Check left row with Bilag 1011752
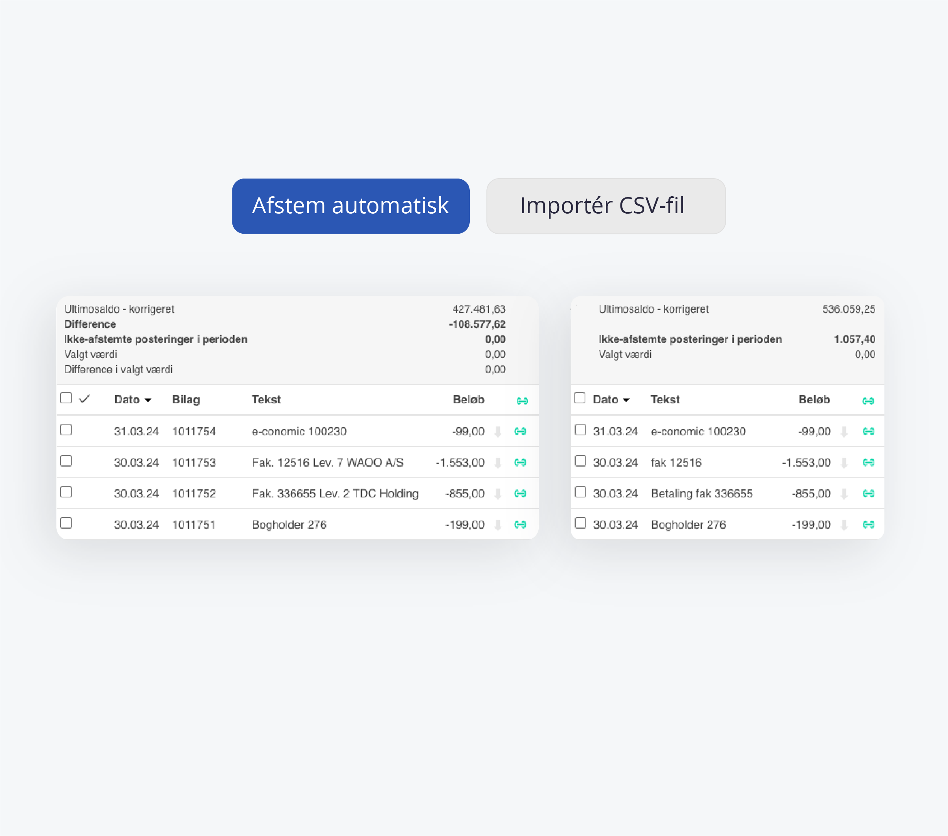The height and width of the screenshot is (836, 948). tap(66, 492)
